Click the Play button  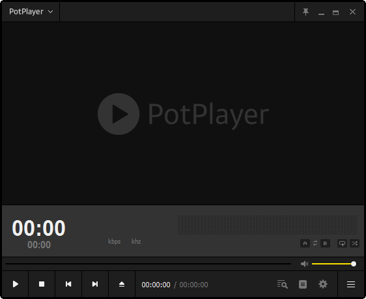[16, 284]
